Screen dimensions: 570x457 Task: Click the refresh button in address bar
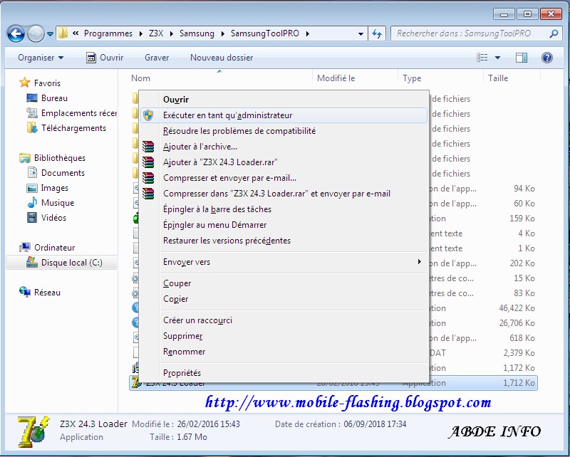tap(377, 33)
